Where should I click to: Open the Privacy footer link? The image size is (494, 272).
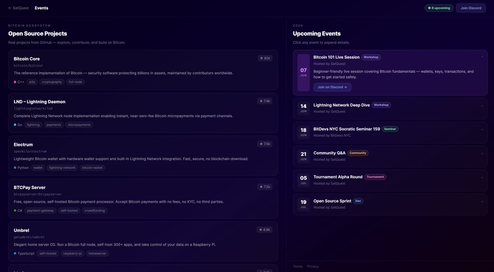tap(313, 266)
